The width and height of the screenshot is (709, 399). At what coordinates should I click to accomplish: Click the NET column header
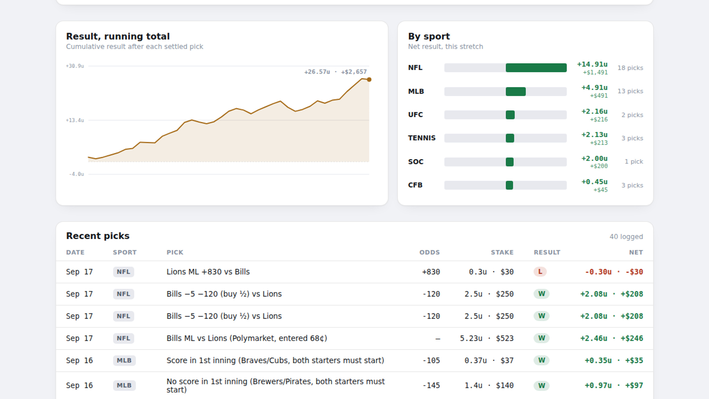636,252
